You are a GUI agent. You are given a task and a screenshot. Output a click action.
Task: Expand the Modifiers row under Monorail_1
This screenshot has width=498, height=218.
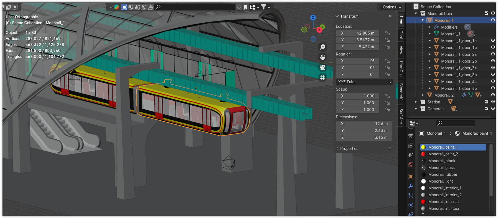tap(430, 27)
